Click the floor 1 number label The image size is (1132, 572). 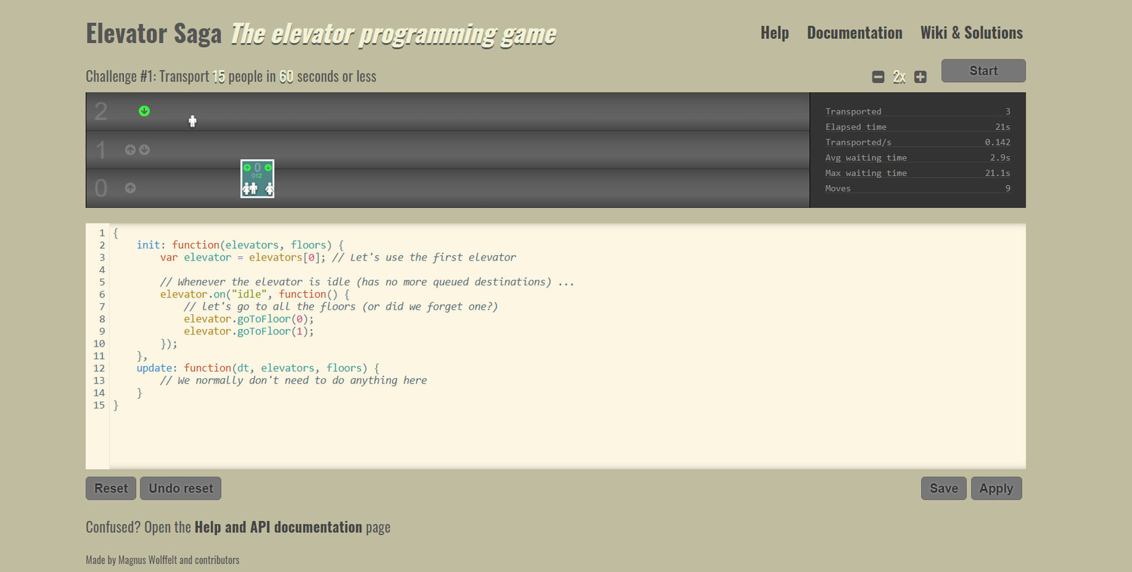pyautogui.click(x=101, y=150)
